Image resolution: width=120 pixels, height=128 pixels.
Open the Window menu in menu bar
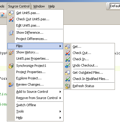click(39, 6)
